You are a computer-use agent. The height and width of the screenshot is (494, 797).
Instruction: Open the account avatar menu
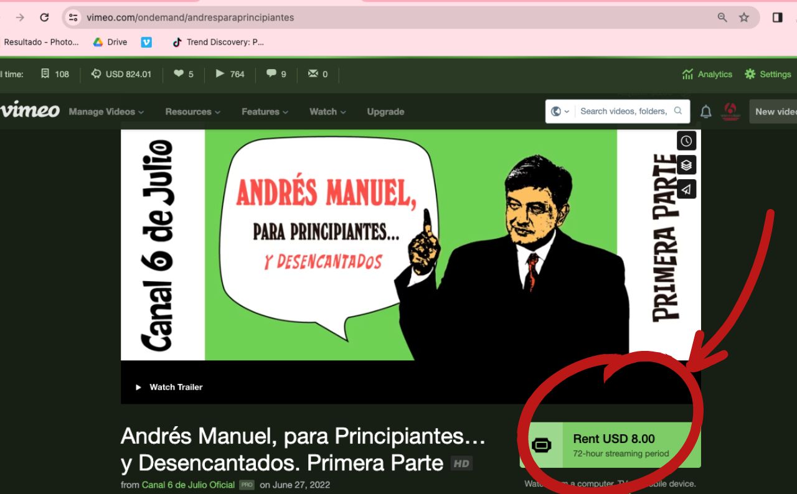(x=730, y=111)
